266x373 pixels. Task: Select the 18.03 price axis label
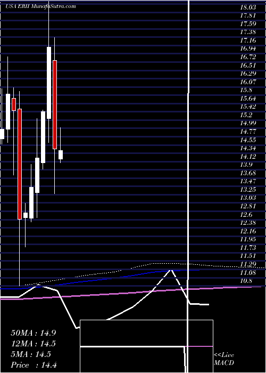tap(248, 7)
